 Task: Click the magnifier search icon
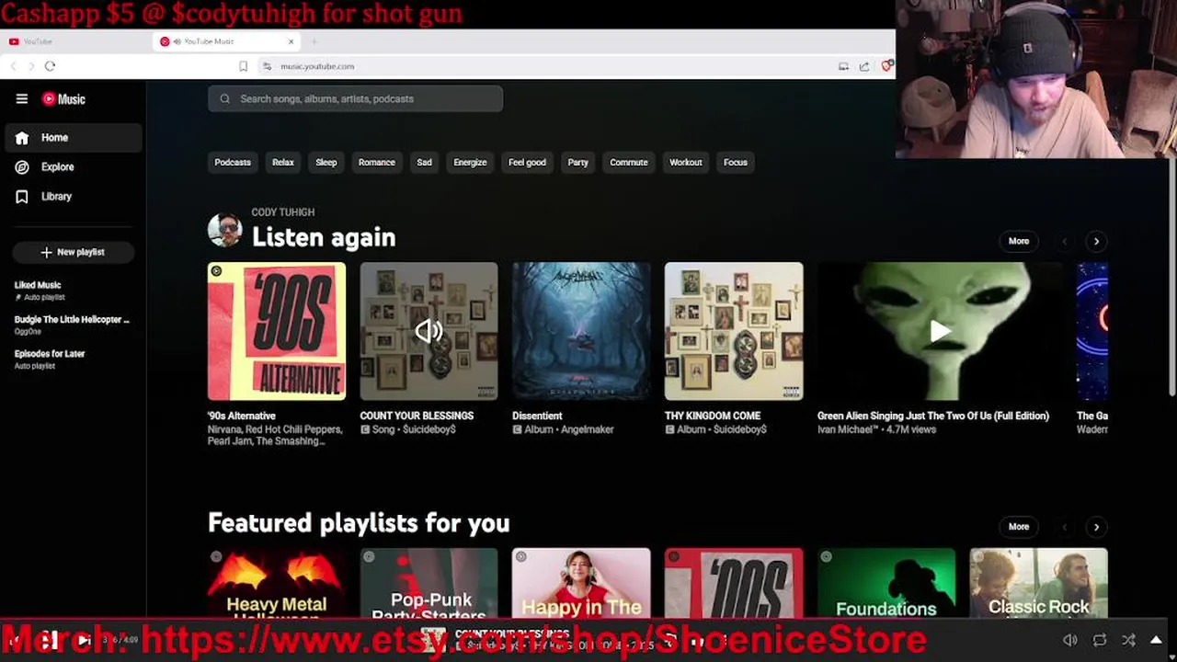[x=225, y=98]
